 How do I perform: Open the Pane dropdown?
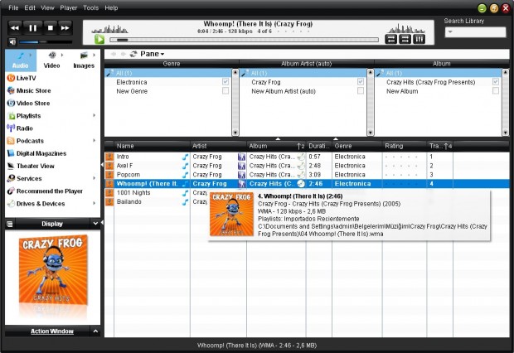(x=153, y=54)
